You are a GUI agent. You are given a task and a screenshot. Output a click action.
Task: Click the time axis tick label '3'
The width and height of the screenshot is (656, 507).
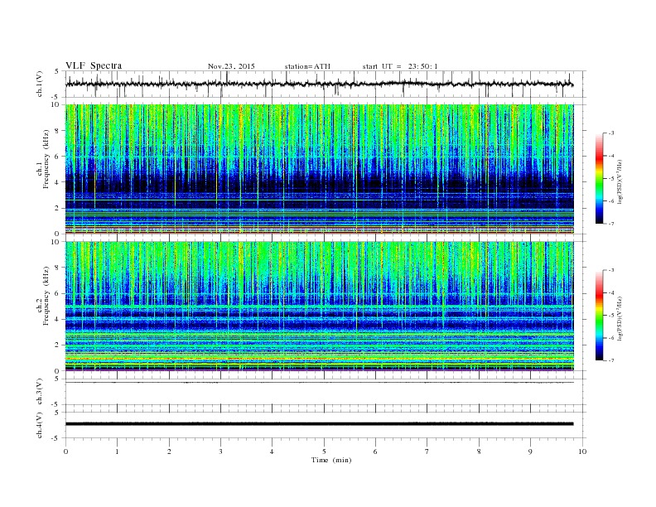[x=220, y=451]
